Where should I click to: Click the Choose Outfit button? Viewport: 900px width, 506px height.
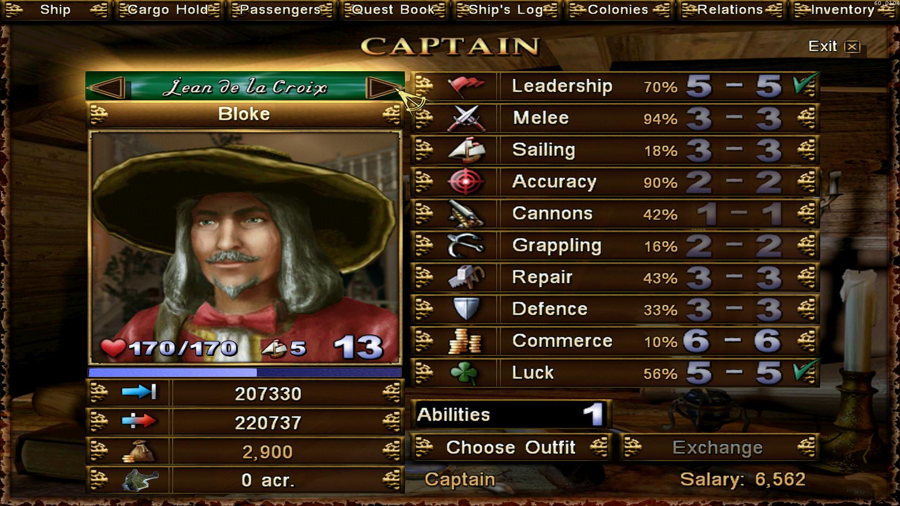point(511,447)
